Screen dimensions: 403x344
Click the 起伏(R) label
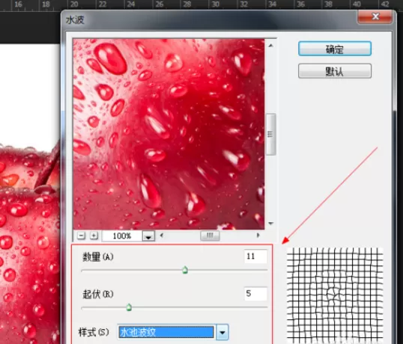(x=98, y=294)
